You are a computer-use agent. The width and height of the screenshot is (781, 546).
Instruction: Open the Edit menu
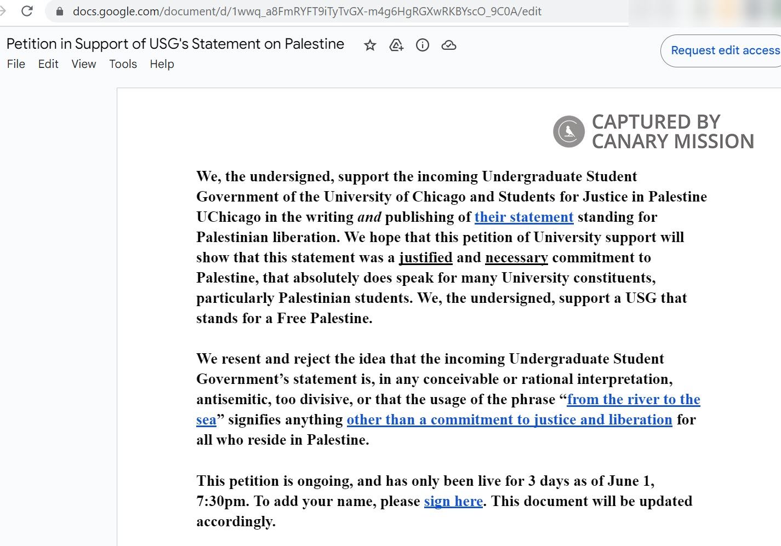pyautogui.click(x=48, y=64)
